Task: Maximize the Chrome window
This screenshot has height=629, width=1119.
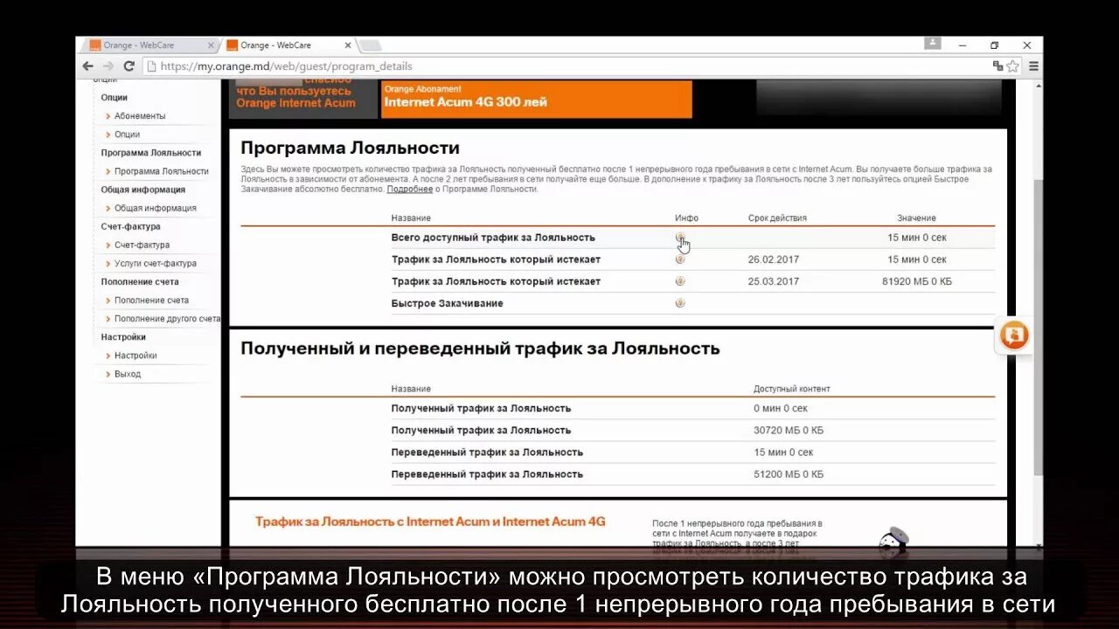Action: pyautogui.click(x=995, y=45)
